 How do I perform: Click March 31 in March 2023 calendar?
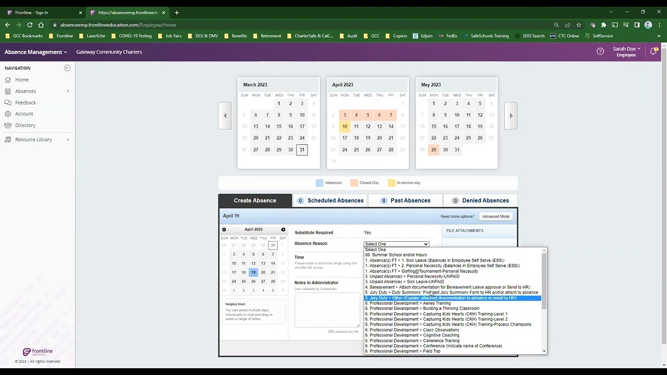[x=302, y=150]
